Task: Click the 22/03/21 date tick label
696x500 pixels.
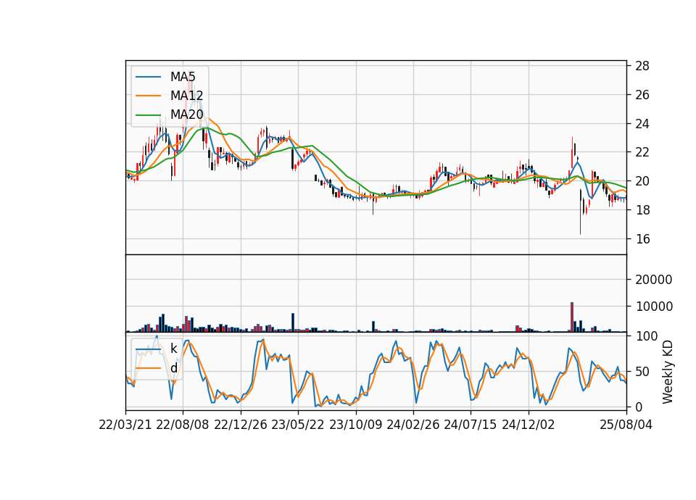Action: pos(125,425)
